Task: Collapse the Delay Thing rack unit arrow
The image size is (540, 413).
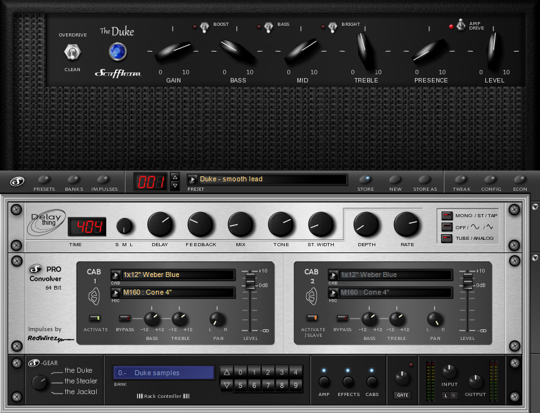Action: point(535,206)
